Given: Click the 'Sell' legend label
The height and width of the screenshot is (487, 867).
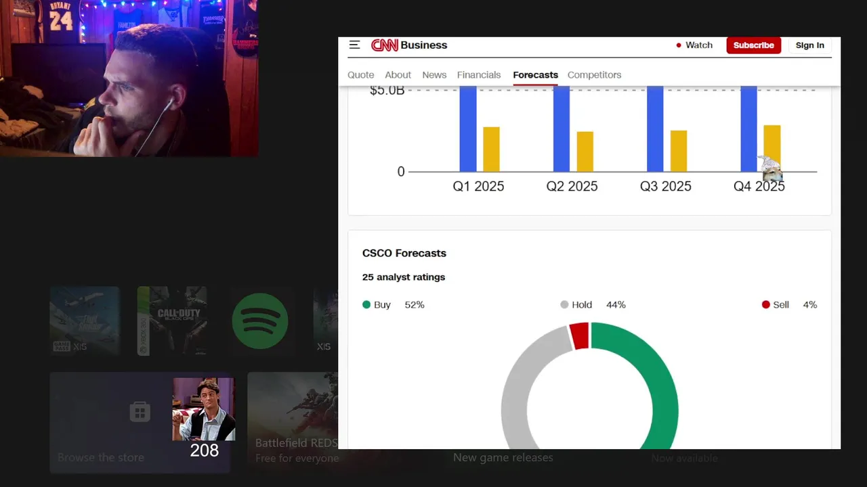Looking at the screenshot, I should click(x=781, y=305).
